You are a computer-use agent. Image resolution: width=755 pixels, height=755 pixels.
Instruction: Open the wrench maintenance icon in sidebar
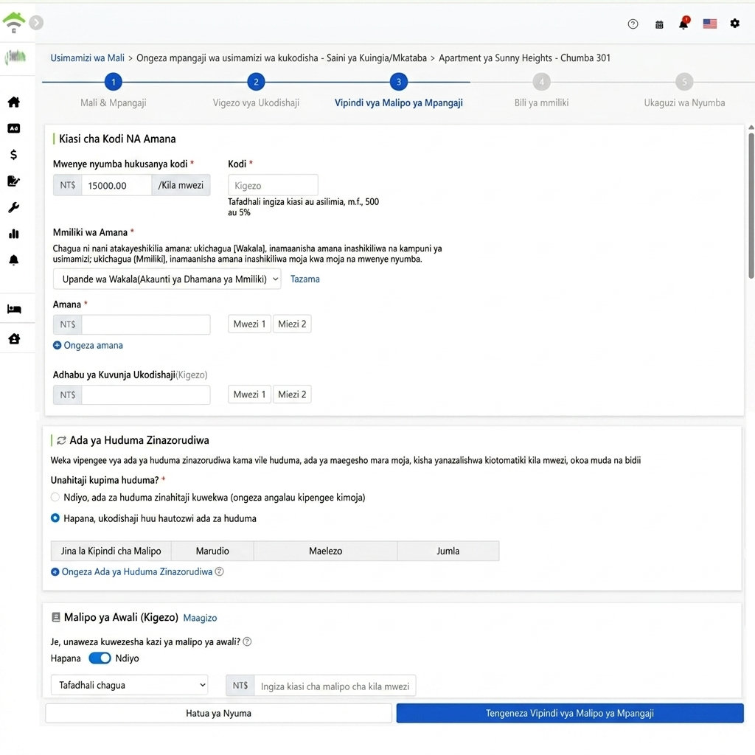pyautogui.click(x=14, y=207)
